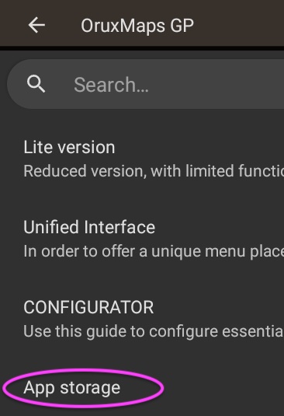Select the 'In order to offer a unique menu' description
Image resolution: width=284 pixels, height=416 pixels.
(154, 251)
